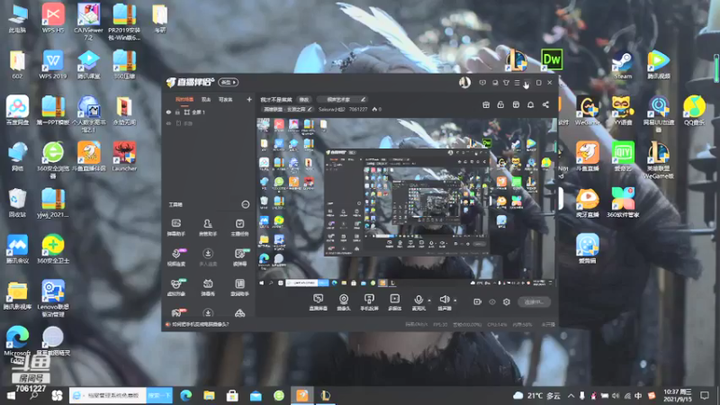Add the 直播屏幕 screen capture source
Viewport: 720px width, 405px height.
tap(318, 302)
